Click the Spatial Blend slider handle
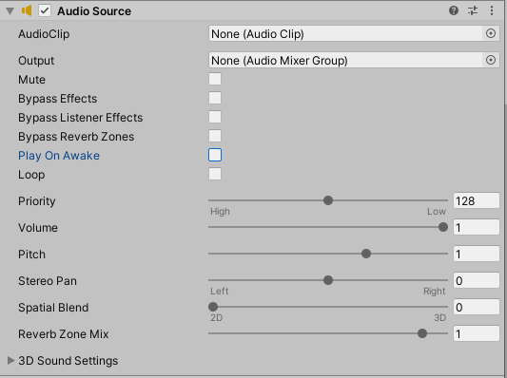This screenshot has height=378, width=507. [213, 307]
